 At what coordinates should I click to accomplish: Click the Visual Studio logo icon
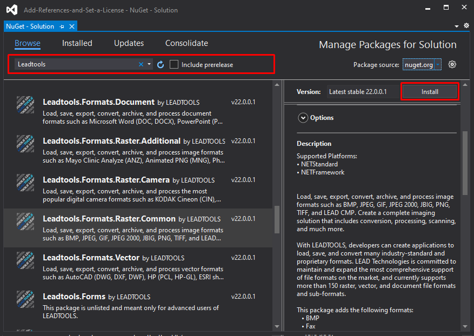pos(12,10)
